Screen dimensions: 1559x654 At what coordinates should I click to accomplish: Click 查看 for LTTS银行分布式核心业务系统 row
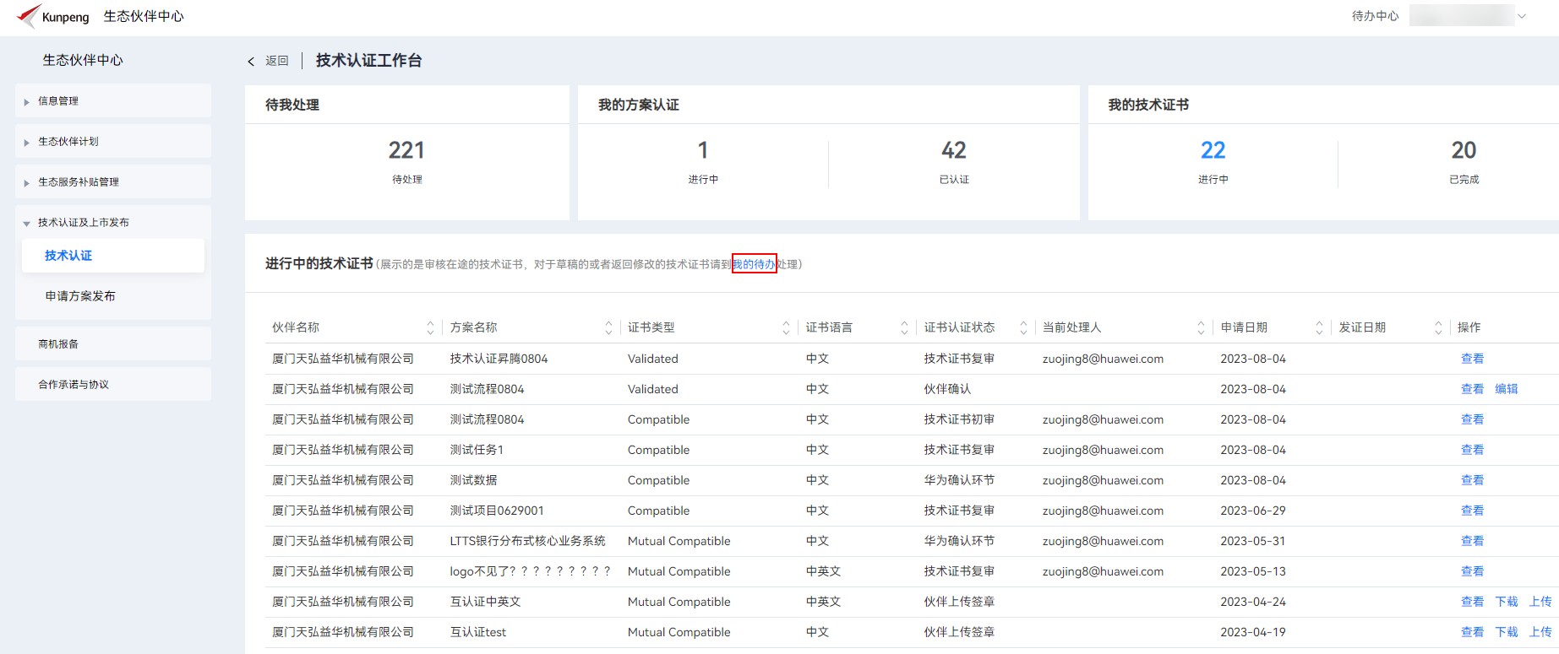(x=1472, y=541)
